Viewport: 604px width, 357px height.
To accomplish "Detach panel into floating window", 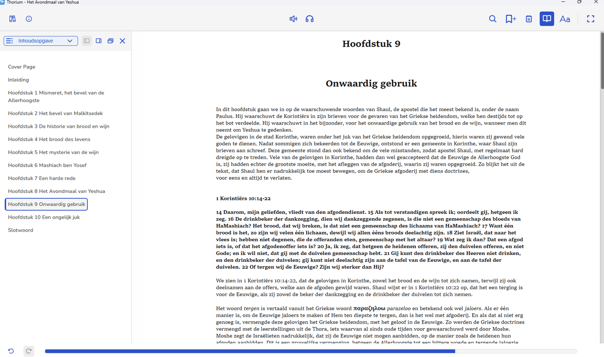I will 110,41.
